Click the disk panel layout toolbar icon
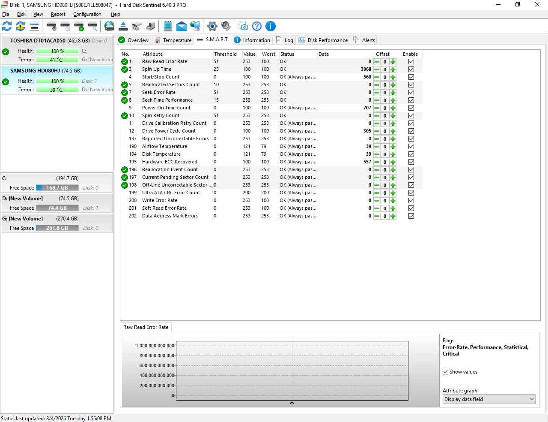 click(x=34, y=26)
